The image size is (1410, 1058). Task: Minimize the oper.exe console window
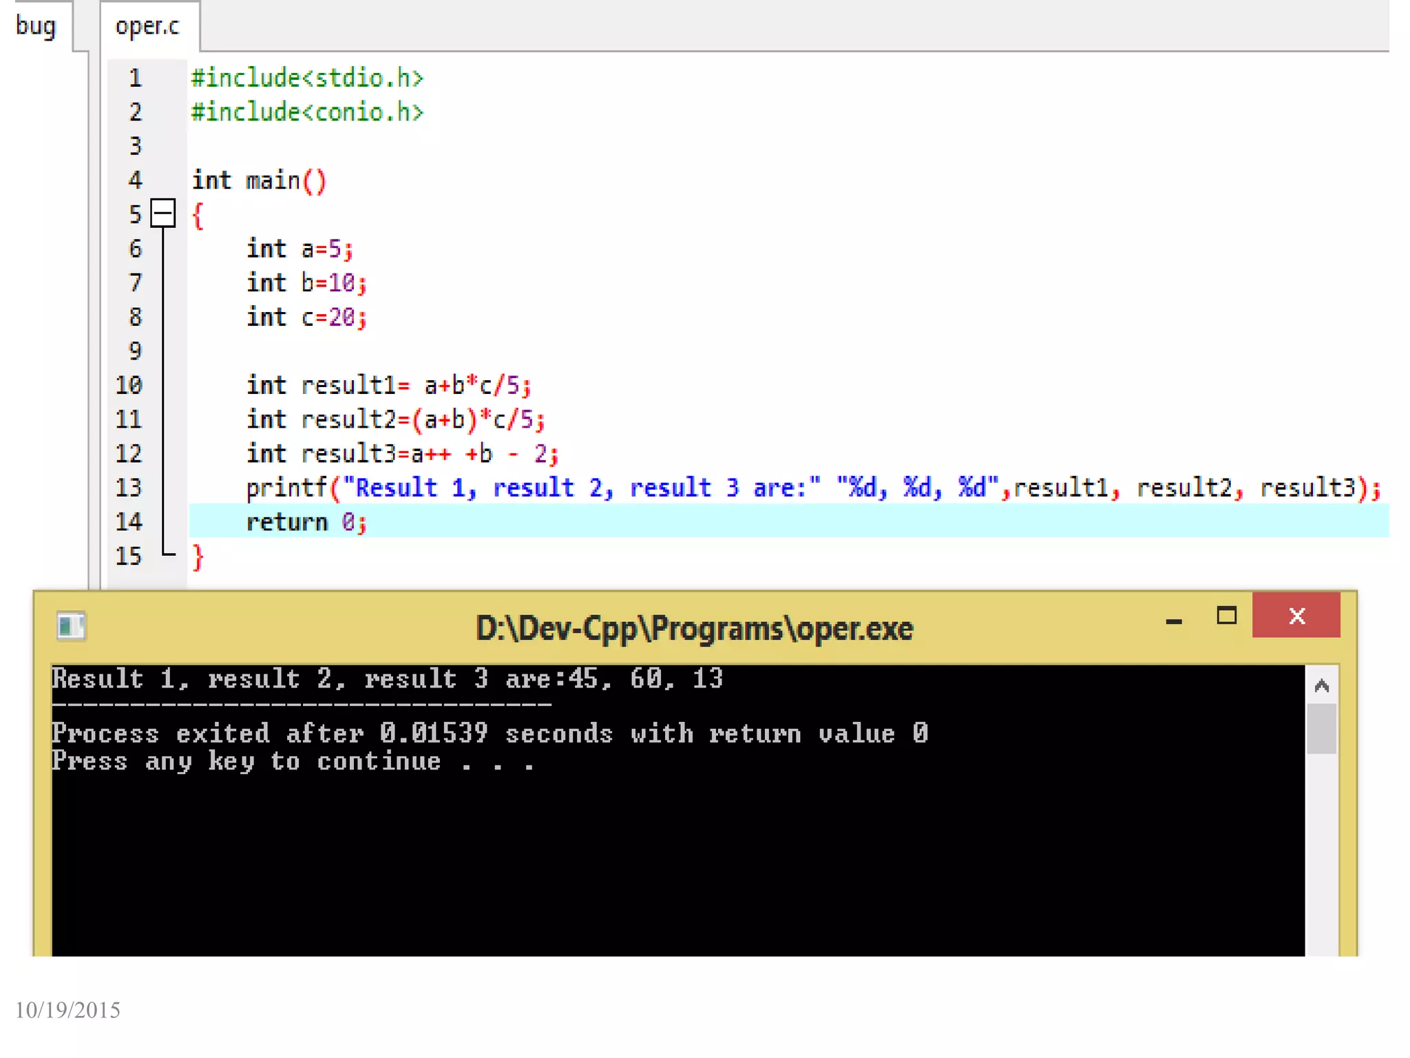pyautogui.click(x=1174, y=620)
